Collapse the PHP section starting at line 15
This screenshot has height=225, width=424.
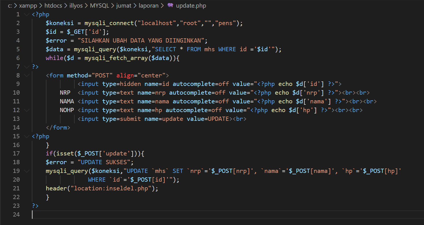coord(26,136)
